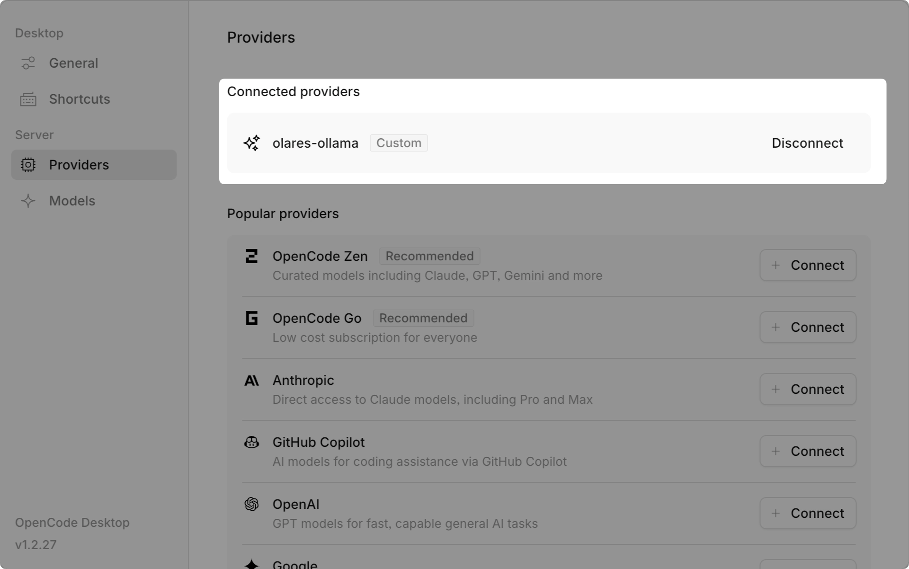Select the Anthropic logo icon
This screenshot has height=569, width=909.
(251, 380)
